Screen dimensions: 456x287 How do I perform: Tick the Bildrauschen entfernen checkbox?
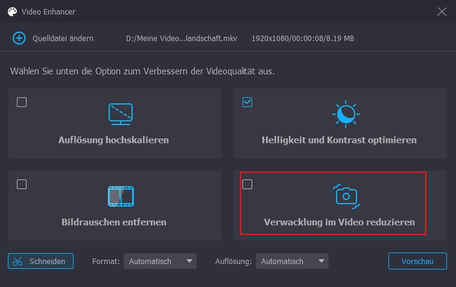coord(22,184)
